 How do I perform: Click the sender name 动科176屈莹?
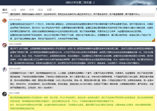click(x=14, y=93)
